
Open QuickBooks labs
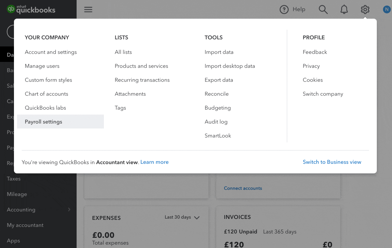click(x=46, y=108)
